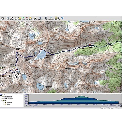Toggle Shaded Relief on the map
This screenshot has height=122, width=122.
[x=51, y=18]
